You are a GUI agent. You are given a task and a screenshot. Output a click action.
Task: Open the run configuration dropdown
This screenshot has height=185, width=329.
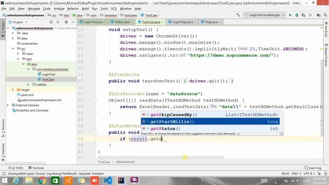[x=264, y=15]
